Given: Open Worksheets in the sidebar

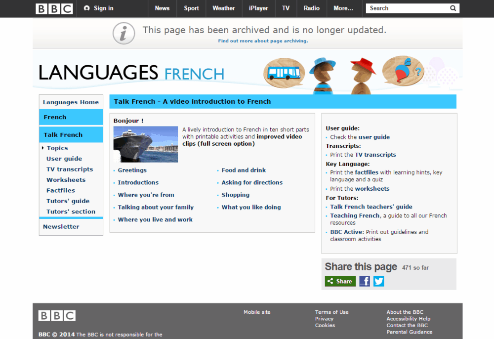Looking at the screenshot, I should pyautogui.click(x=66, y=180).
